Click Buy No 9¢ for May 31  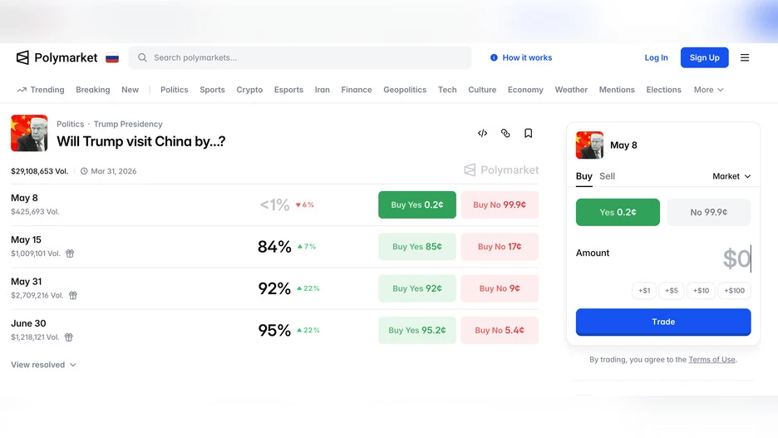click(500, 288)
